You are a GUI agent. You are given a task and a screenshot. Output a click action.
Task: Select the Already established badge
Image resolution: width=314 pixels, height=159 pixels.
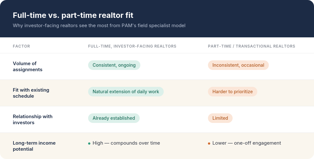[x=114, y=118]
